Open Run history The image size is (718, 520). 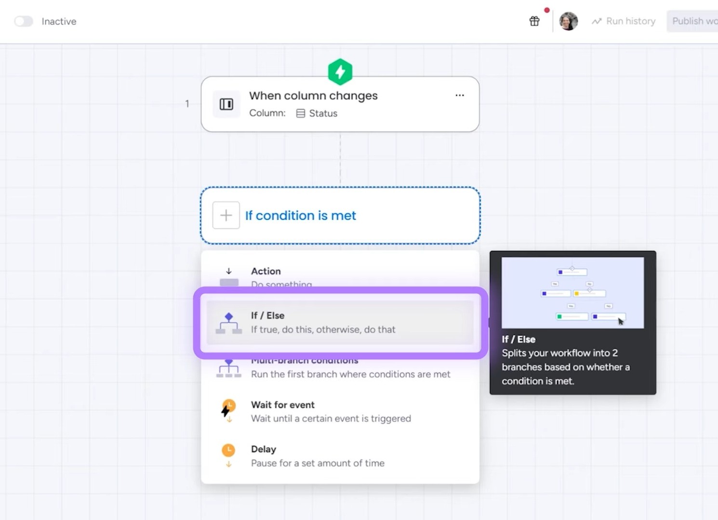623,21
